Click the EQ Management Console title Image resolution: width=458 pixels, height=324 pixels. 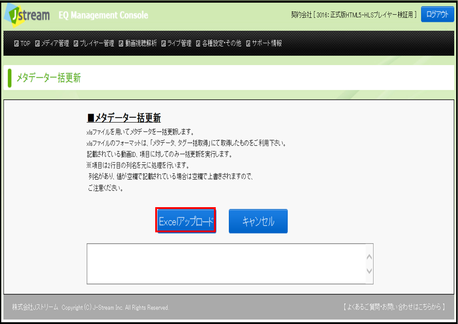point(103,16)
